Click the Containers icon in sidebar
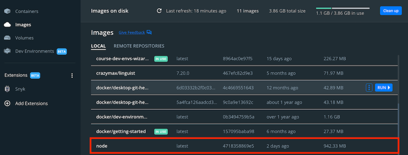408x155 pixels. (7, 11)
